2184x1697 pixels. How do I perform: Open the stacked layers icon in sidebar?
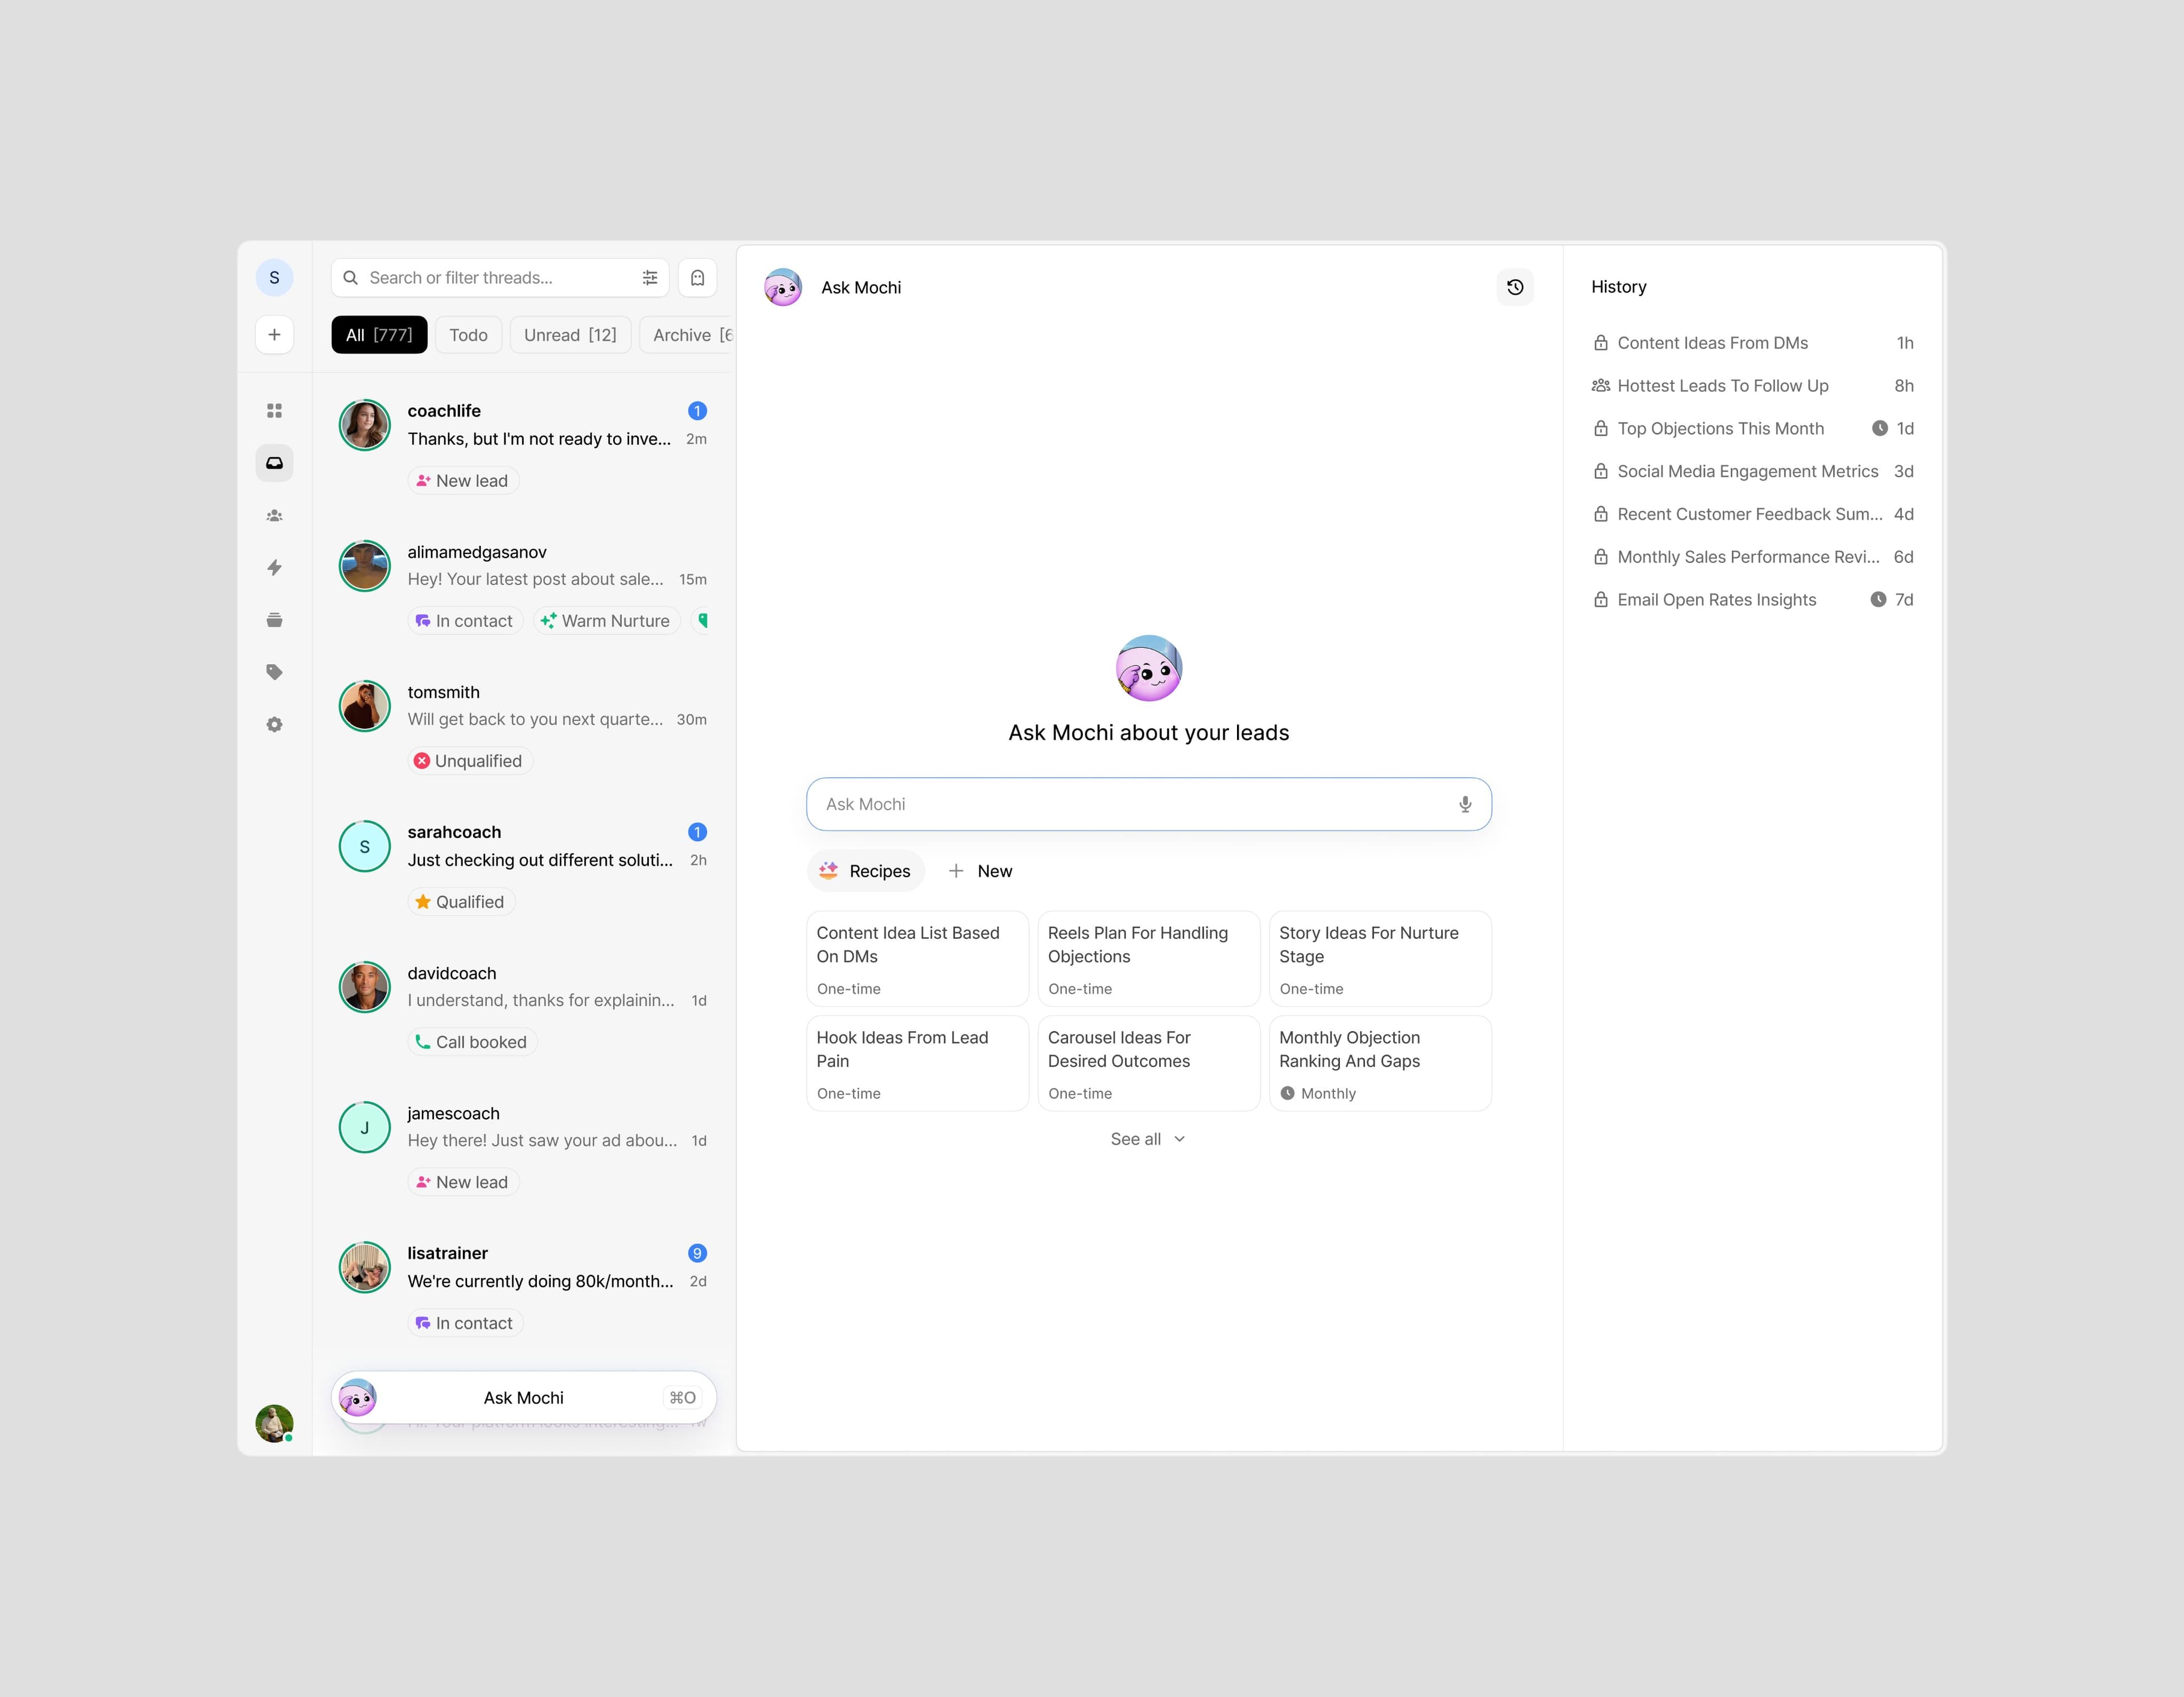[274, 620]
